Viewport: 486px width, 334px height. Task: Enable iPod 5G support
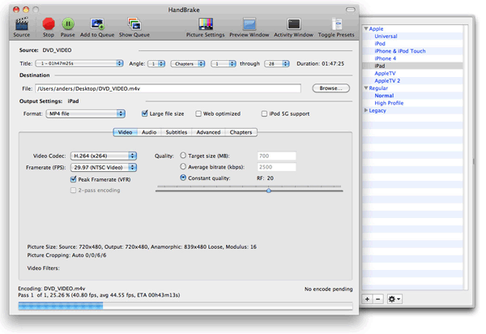point(264,113)
